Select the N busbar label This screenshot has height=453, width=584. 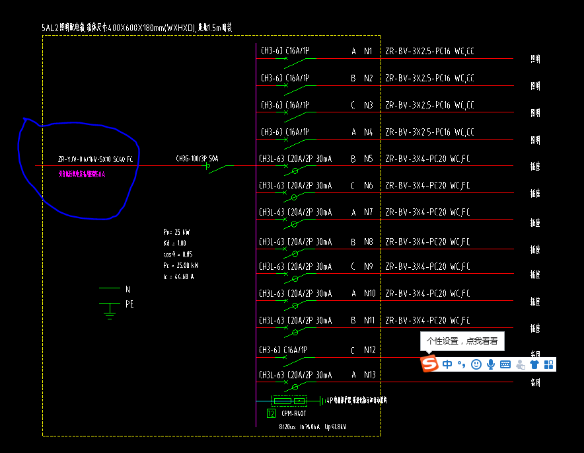click(128, 289)
